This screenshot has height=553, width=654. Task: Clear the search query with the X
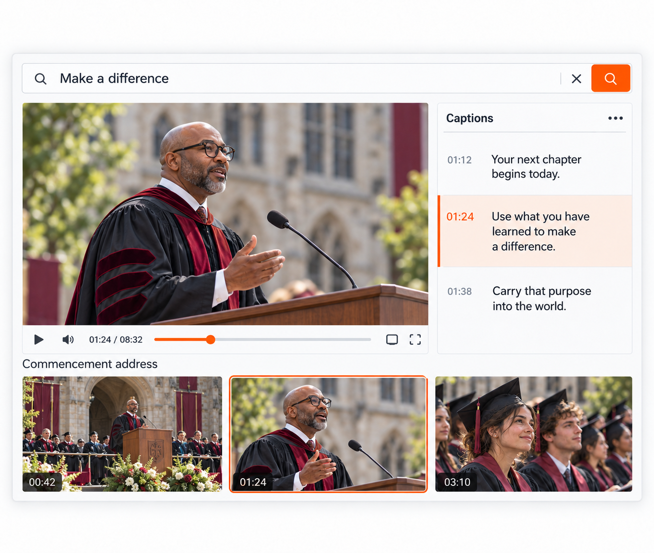point(576,79)
